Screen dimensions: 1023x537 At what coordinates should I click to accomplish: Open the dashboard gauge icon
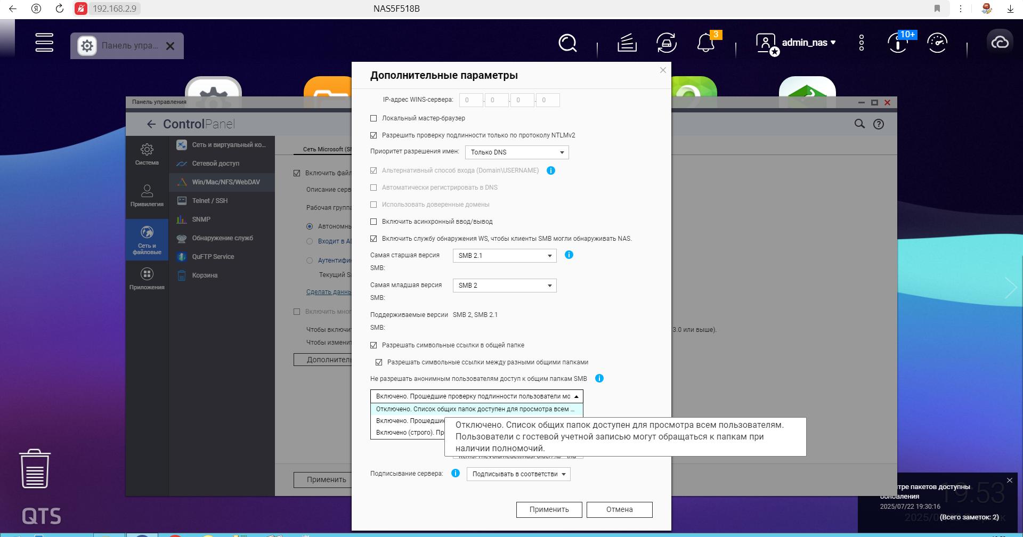pos(937,43)
